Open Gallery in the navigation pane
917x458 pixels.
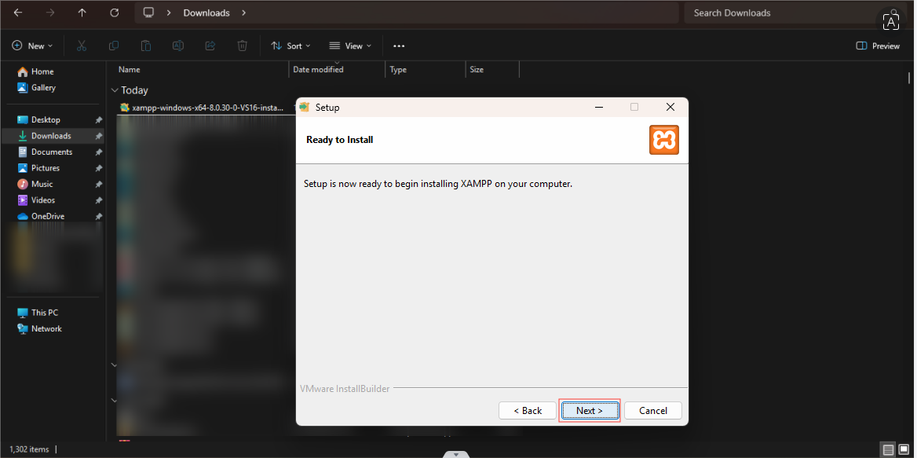pyautogui.click(x=36, y=88)
